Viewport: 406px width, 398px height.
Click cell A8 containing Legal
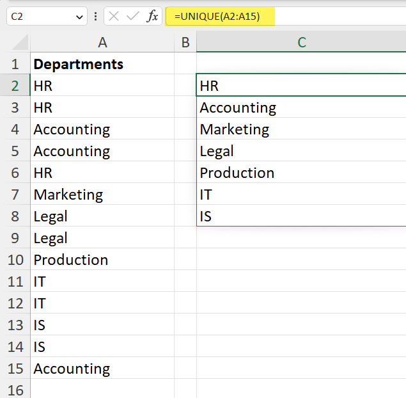pos(102,216)
